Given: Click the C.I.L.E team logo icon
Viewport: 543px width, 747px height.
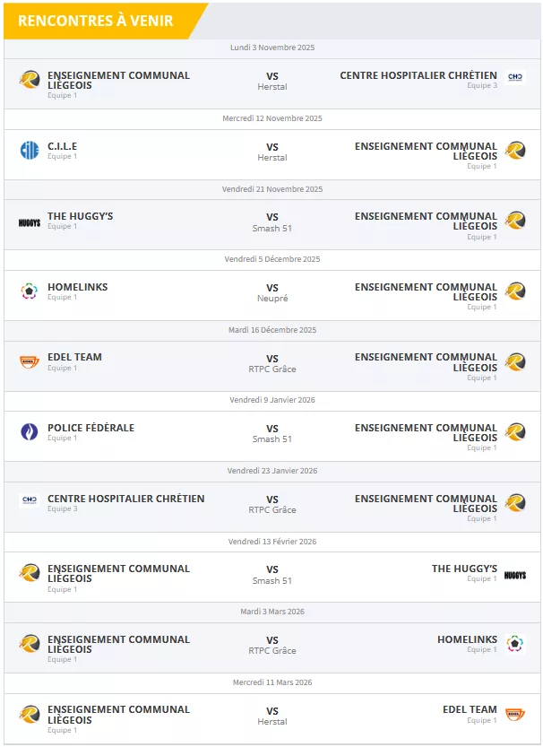Looking at the screenshot, I should point(30,151).
